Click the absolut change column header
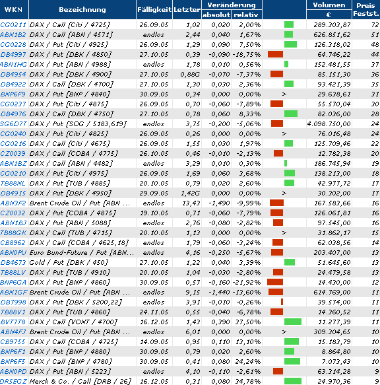 click(x=216, y=15)
